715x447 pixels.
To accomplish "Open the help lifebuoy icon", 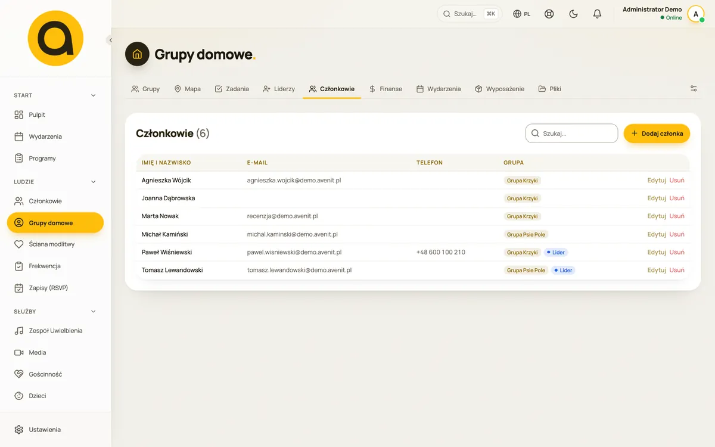I will 549,14.
